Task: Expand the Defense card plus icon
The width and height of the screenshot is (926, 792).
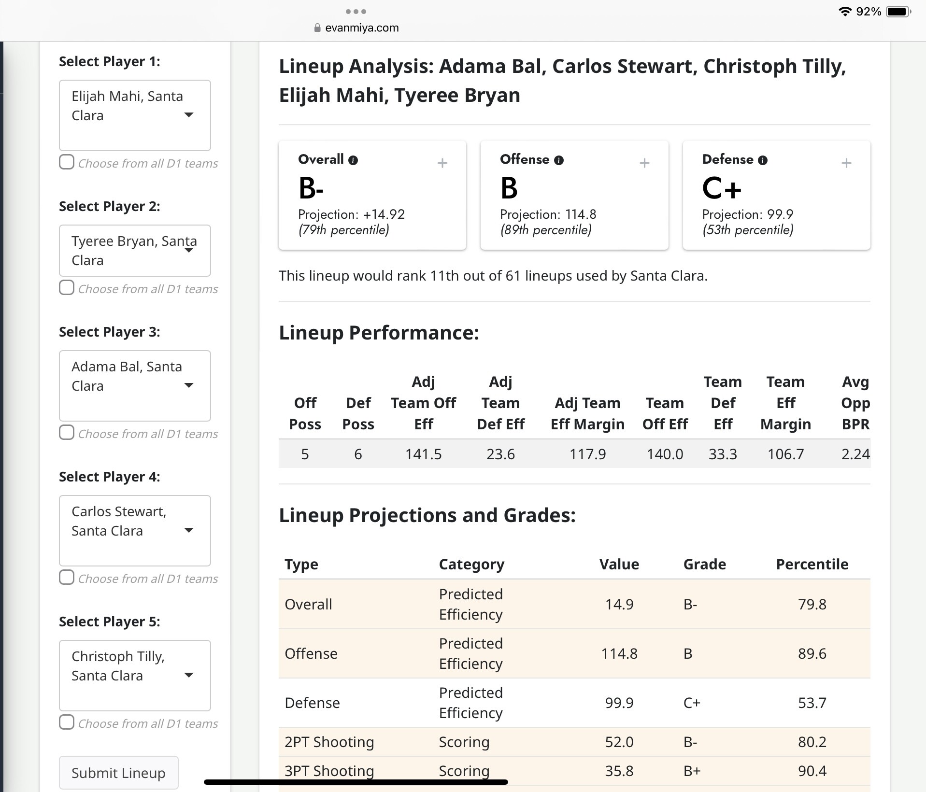Action: pyautogui.click(x=846, y=163)
